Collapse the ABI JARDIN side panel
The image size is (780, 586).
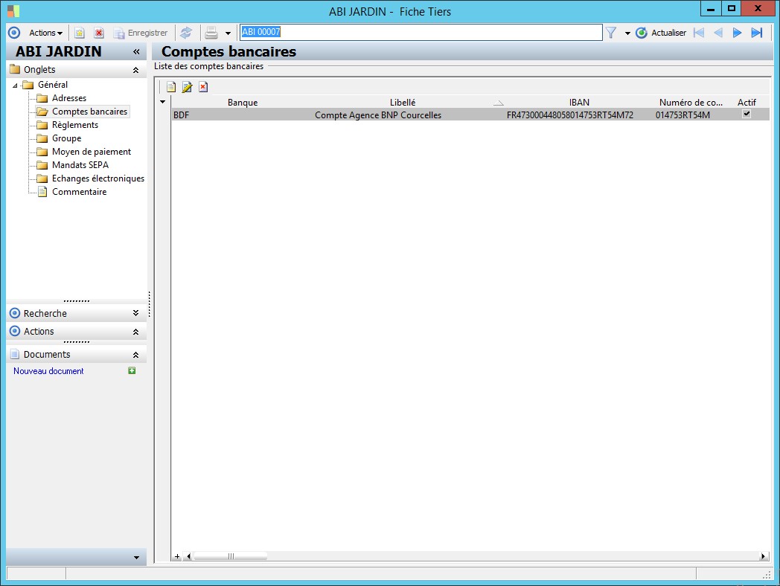pyautogui.click(x=136, y=52)
